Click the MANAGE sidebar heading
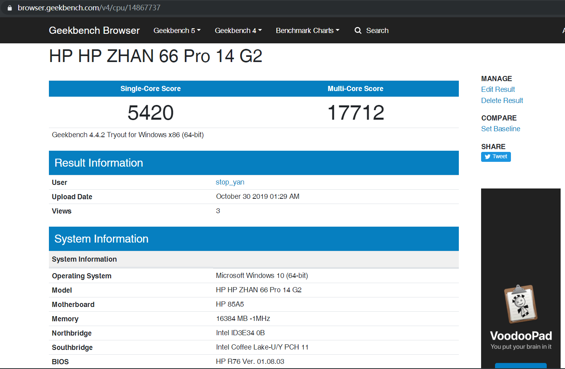Screen dimensions: 565x369 coord(497,79)
